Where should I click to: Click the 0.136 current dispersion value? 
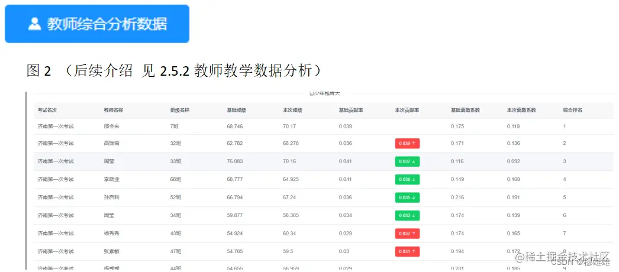pos(514,143)
